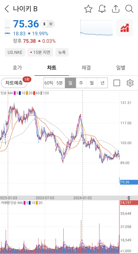Add Nike B to favorites with star icon
Screen dimensions: 138x254
(x=88, y=9)
